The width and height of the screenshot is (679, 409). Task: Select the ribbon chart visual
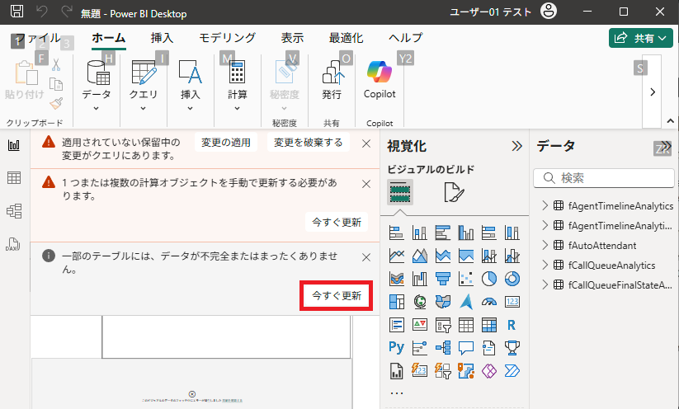pyautogui.click(x=397, y=279)
